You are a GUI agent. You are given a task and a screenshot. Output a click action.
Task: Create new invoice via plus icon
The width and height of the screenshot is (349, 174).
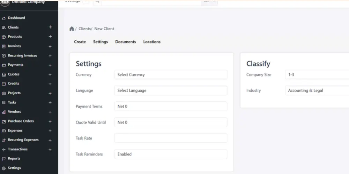coord(50,46)
